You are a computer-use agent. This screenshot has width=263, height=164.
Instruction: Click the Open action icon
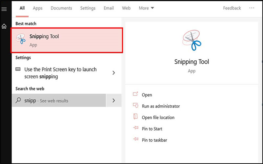tap(135, 94)
